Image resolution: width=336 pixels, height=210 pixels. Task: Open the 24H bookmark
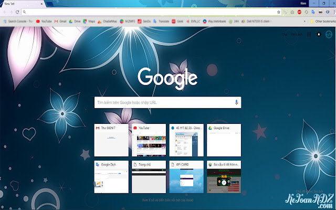pos(234,22)
